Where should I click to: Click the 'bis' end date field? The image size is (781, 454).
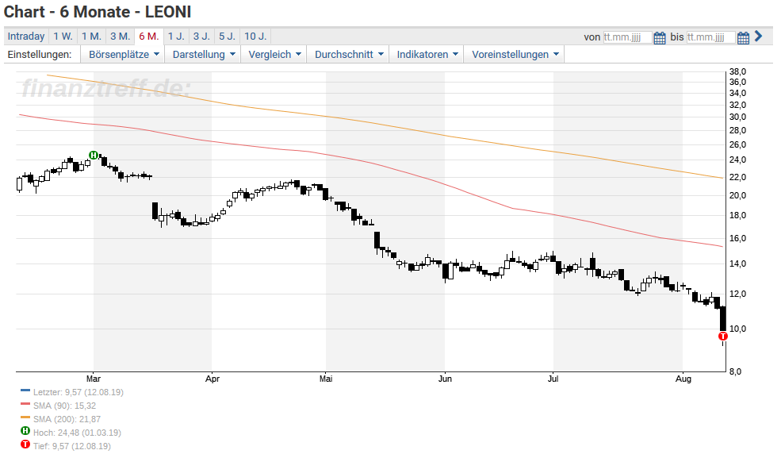[710, 37]
